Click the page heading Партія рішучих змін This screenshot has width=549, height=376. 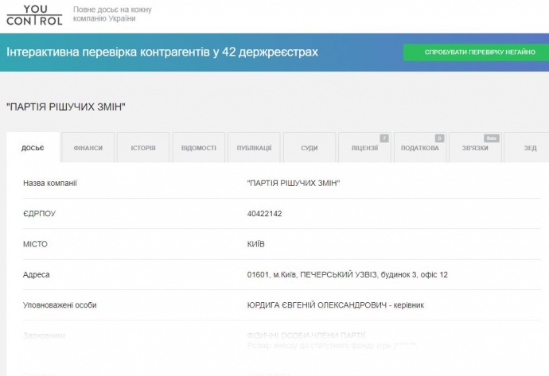point(67,107)
